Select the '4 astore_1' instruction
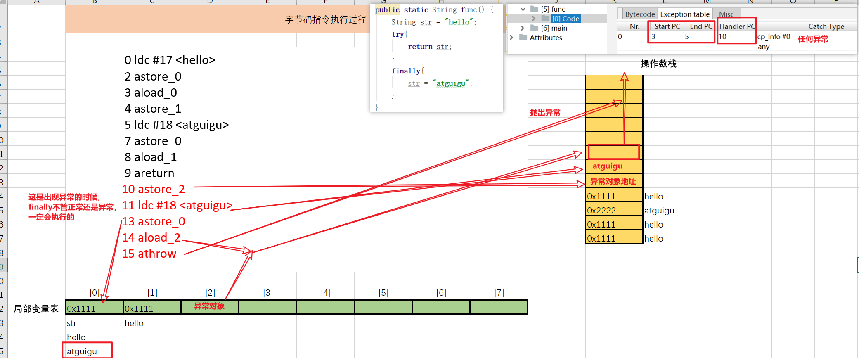859x358 pixels. 153,109
